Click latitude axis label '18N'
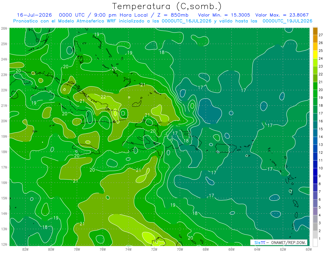Screen dimensions: 328x253 pyautogui.click(x=4, y=152)
